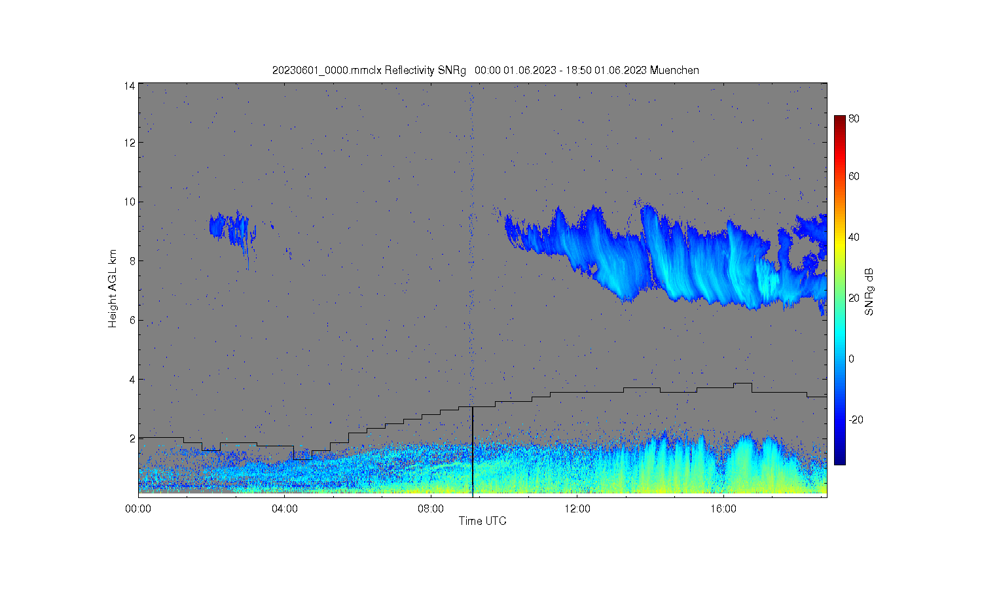Click the 12:00 time tick label

pyautogui.click(x=577, y=509)
